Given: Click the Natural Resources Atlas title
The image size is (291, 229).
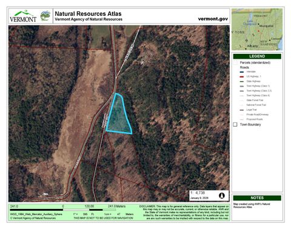Looking at the screenshot, I should pyautogui.click(x=88, y=14).
